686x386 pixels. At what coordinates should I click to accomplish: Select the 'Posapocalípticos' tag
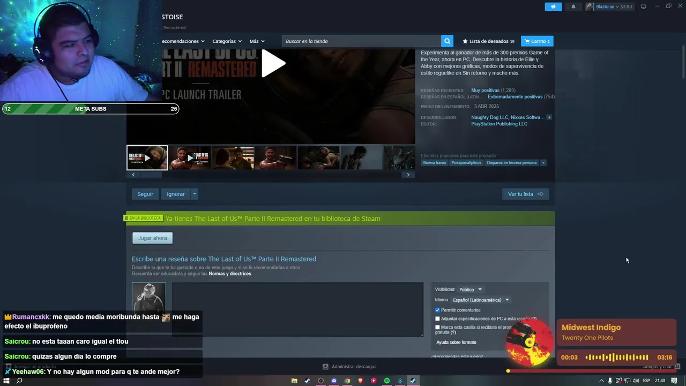click(x=466, y=163)
